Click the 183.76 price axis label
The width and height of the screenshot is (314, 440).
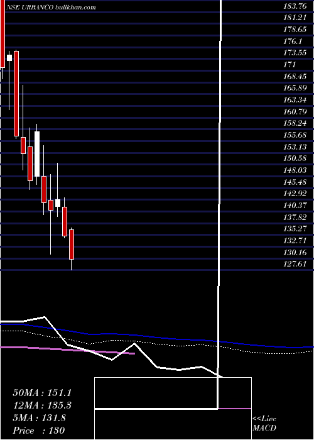pyautogui.click(x=295, y=6)
